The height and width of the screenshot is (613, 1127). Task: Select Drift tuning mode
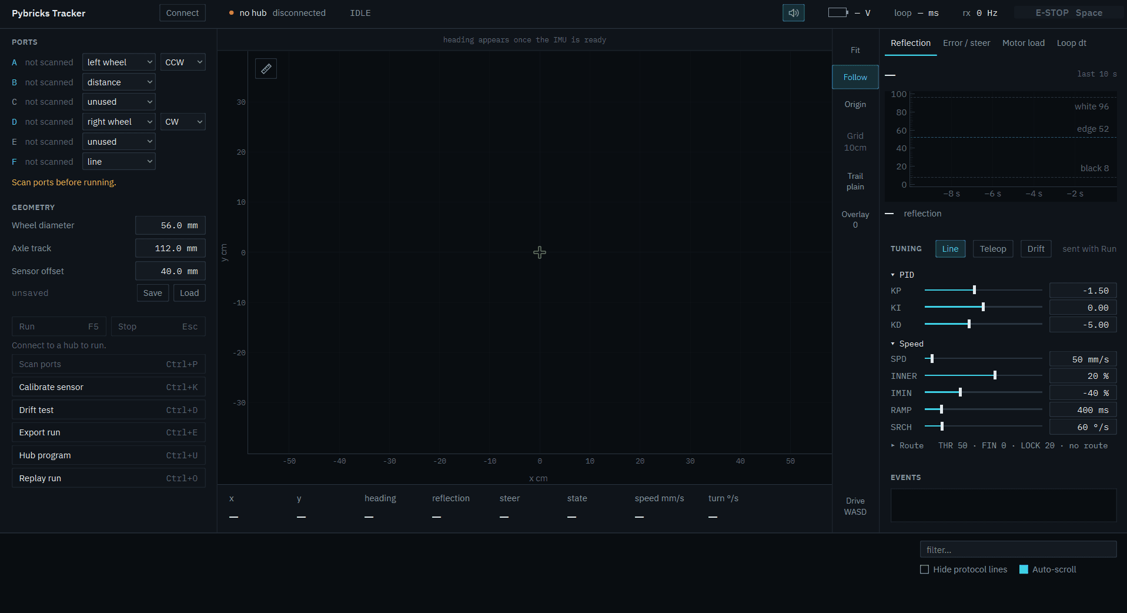(x=1036, y=249)
